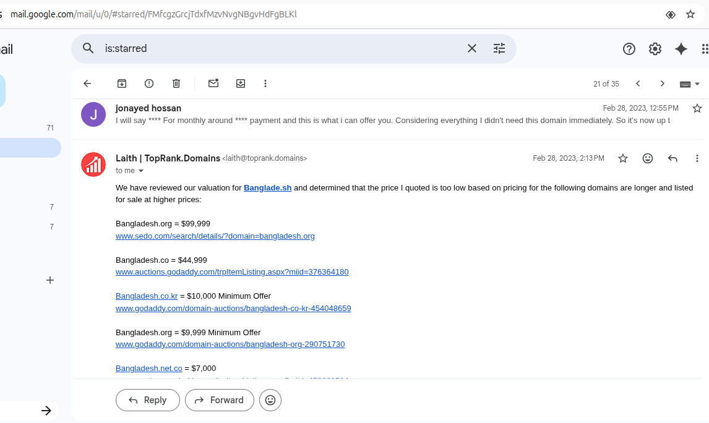Screen dimensions: 709x423
Task: Create new label with plus icon
Action: 50,280
